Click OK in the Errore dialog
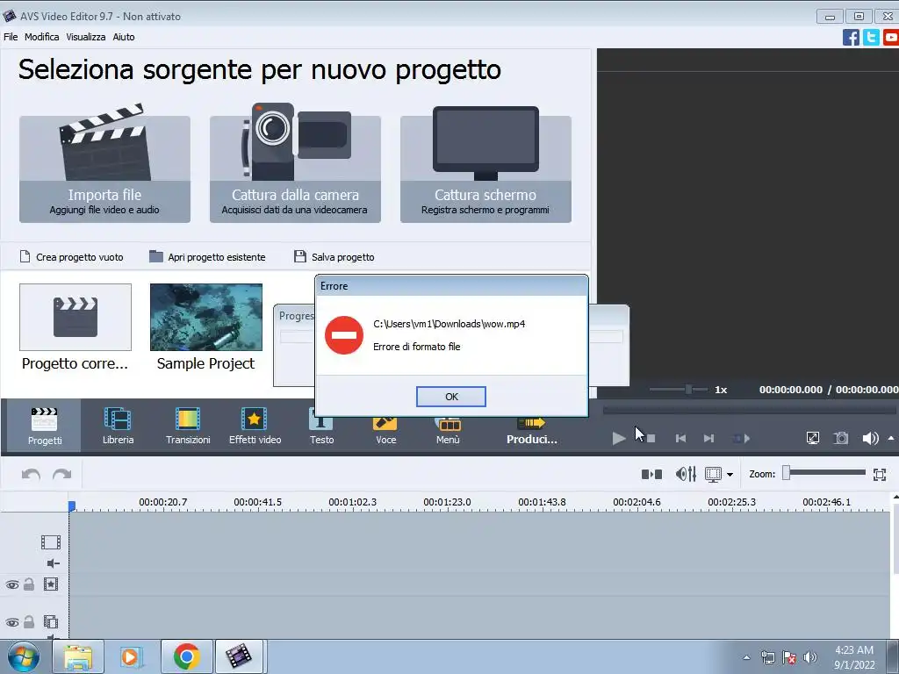The height and width of the screenshot is (674, 899). pos(451,397)
